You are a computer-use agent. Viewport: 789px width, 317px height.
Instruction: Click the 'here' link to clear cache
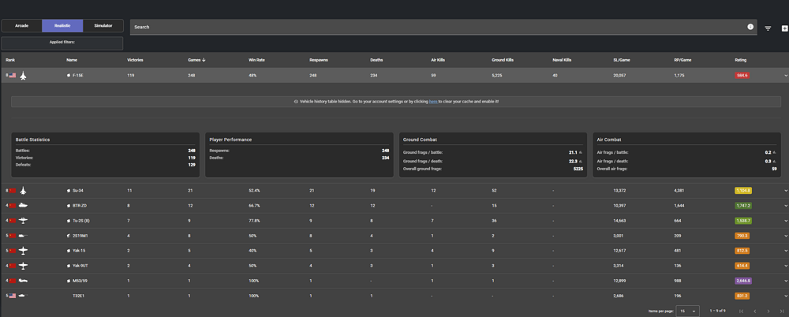pyautogui.click(x=432, y=102)
